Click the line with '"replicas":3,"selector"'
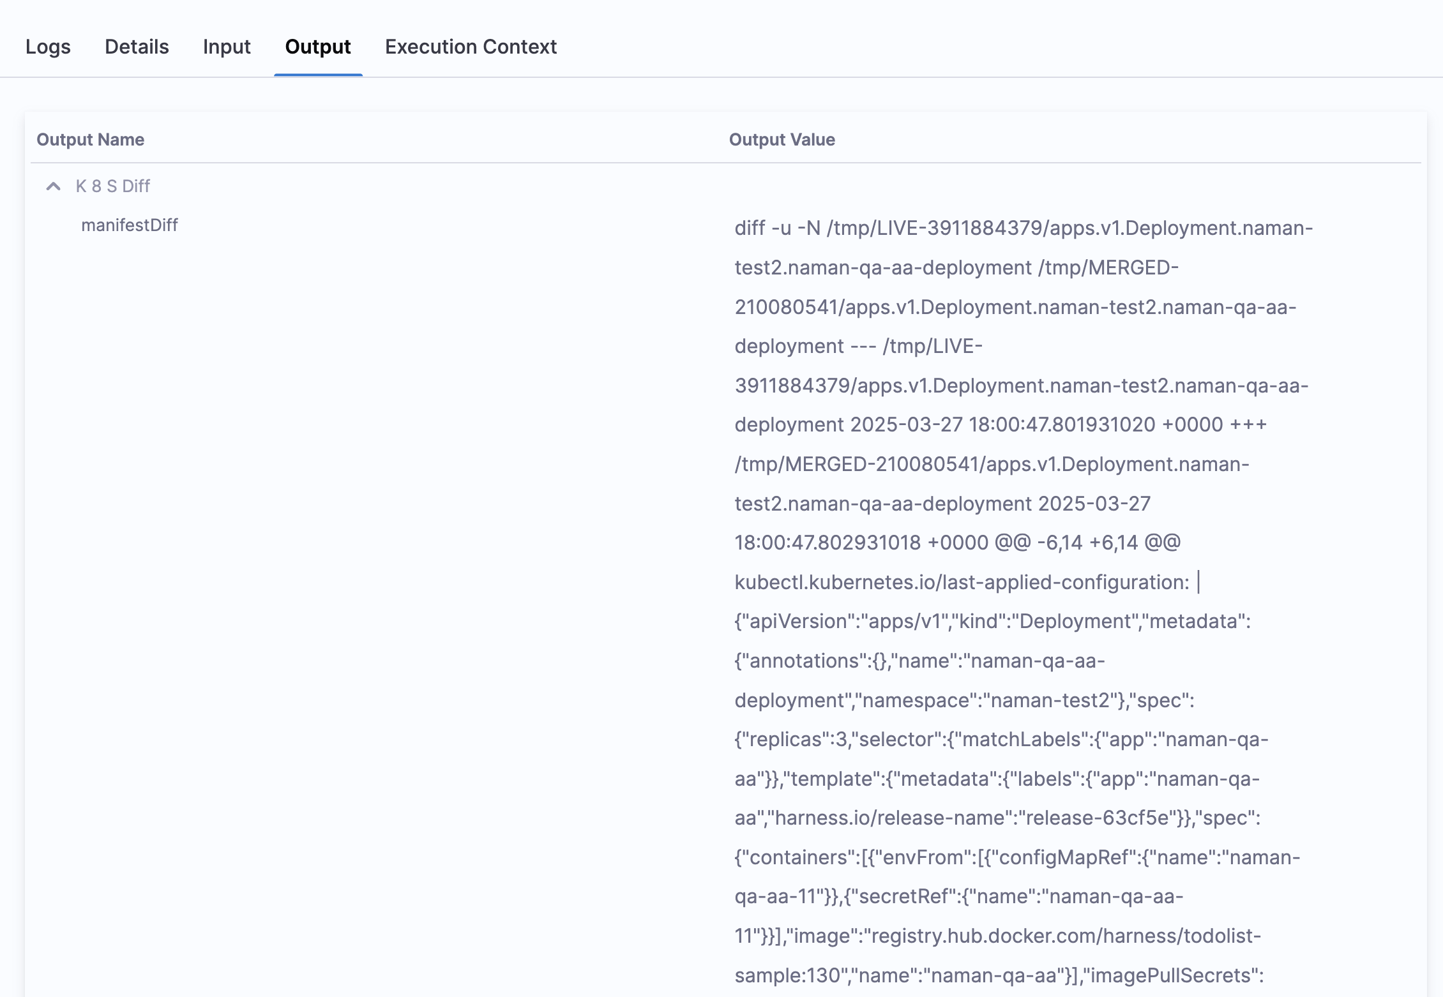 point(1001,740)
